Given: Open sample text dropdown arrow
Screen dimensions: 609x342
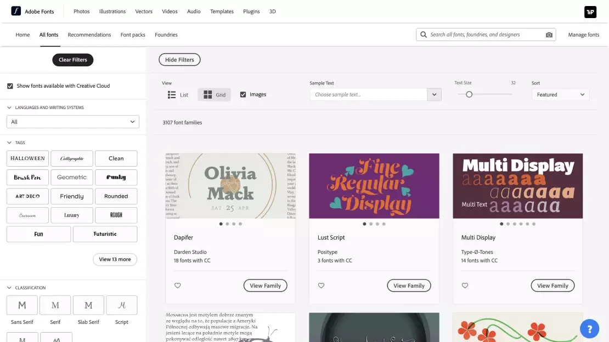Looking at the screenshot, I should 434,95.
